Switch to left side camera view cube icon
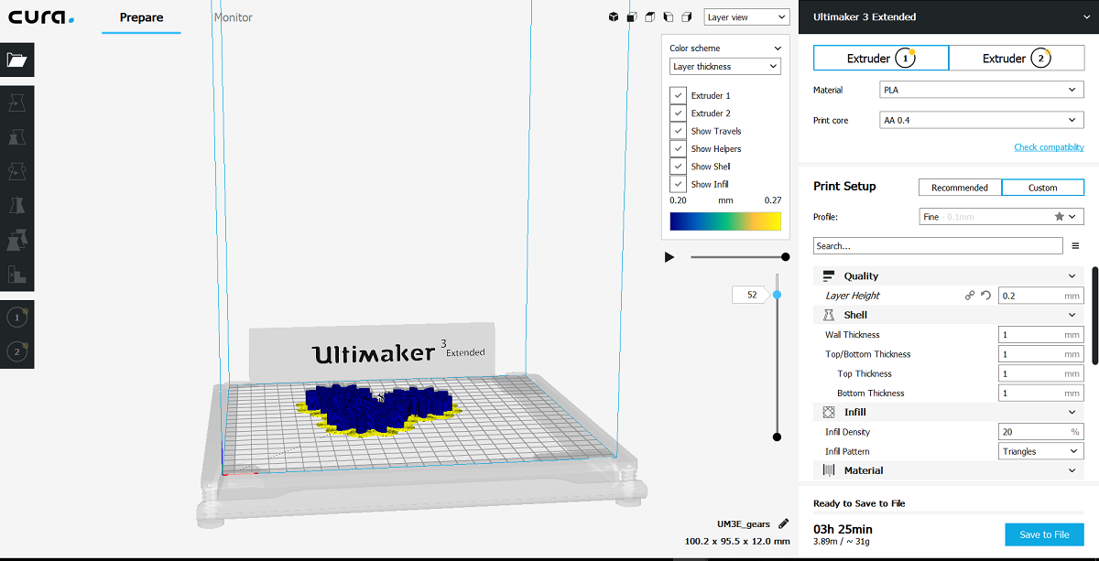 pos(668,17)
